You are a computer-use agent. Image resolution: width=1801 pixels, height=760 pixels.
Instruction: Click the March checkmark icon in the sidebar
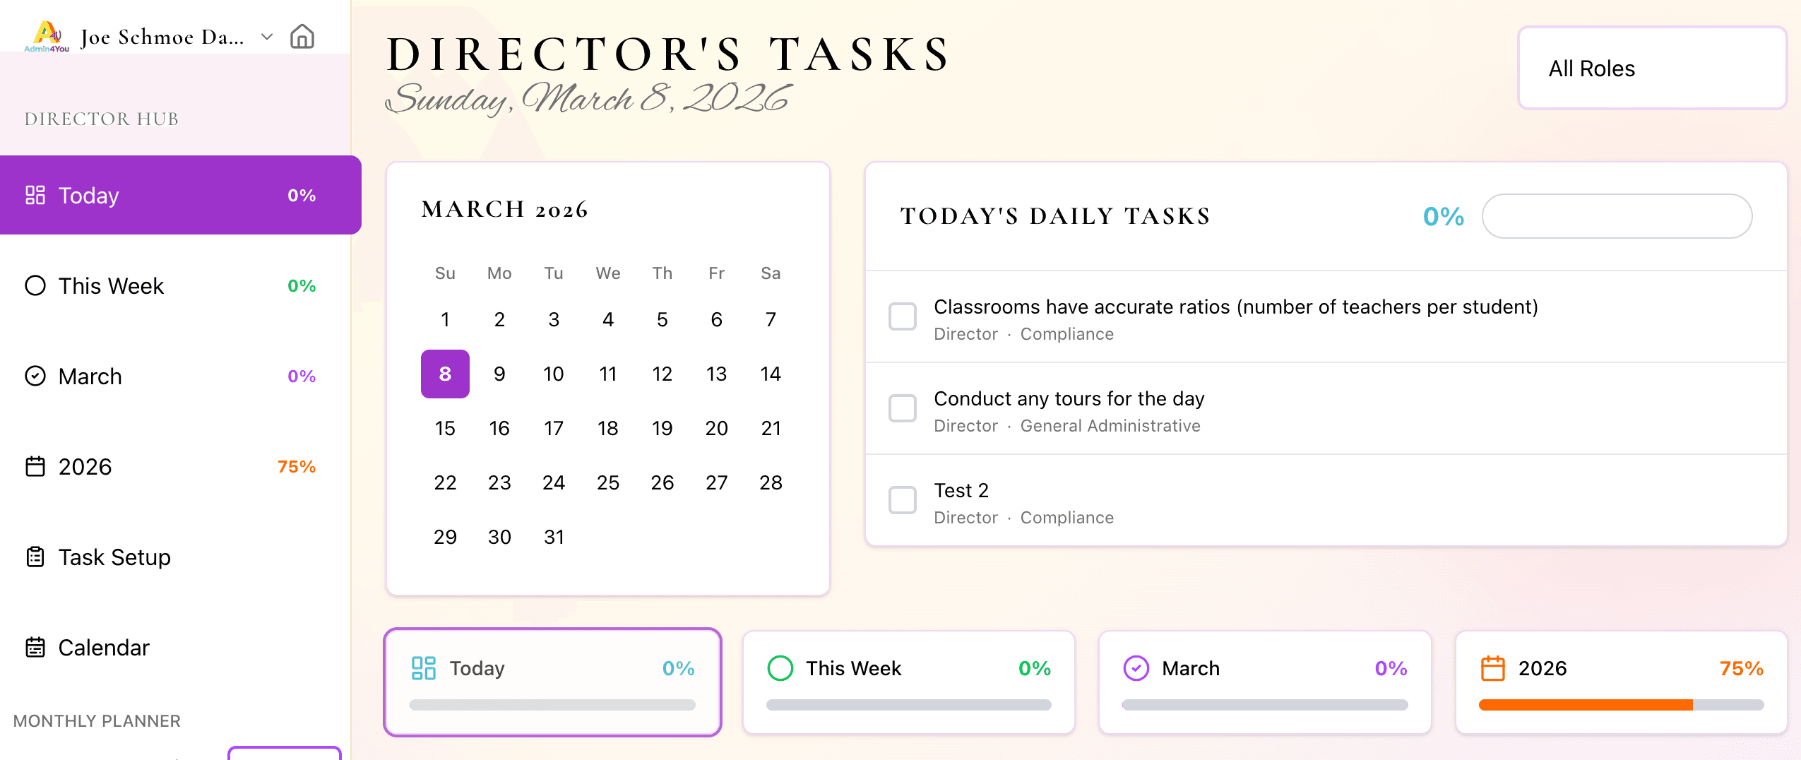tap(35, 376)
